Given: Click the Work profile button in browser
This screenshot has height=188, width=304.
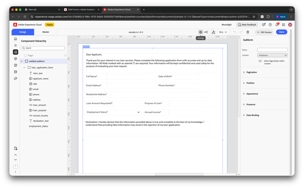Looking at the screenshot, I should [281, 17].
